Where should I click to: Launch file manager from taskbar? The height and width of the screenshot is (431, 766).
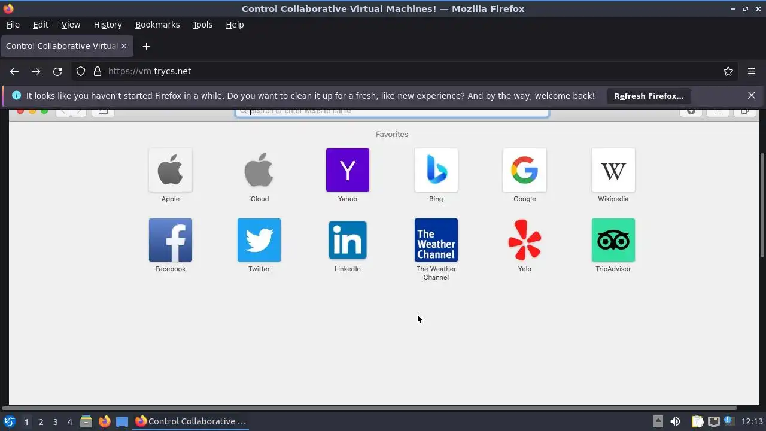click(x=86, y=421)
